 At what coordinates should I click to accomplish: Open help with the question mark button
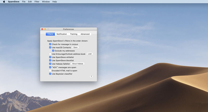91,77
